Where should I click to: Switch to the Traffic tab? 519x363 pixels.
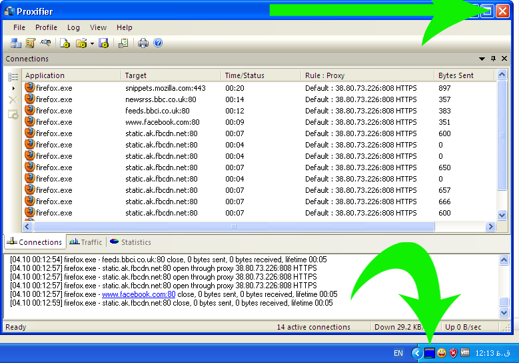pos(86,242)
